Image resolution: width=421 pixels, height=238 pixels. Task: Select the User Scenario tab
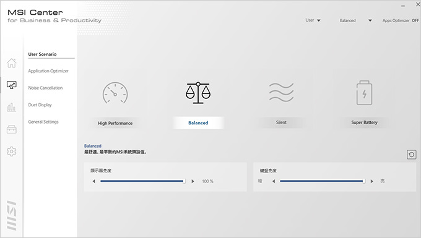(x=43, y=54)
